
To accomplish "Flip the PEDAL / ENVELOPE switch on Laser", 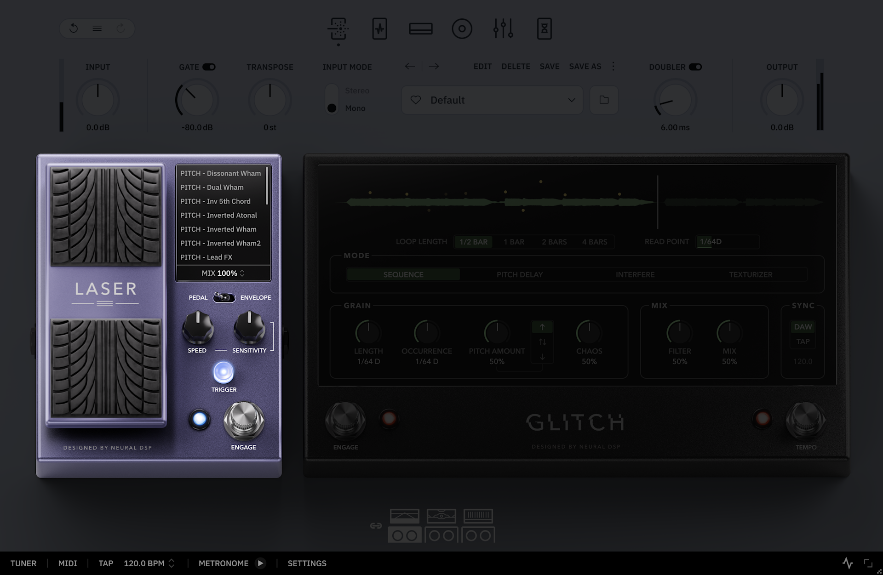I will (224, 297).
